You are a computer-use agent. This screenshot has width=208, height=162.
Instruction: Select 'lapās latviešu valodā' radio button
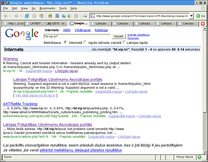click(x=85, y=42)
